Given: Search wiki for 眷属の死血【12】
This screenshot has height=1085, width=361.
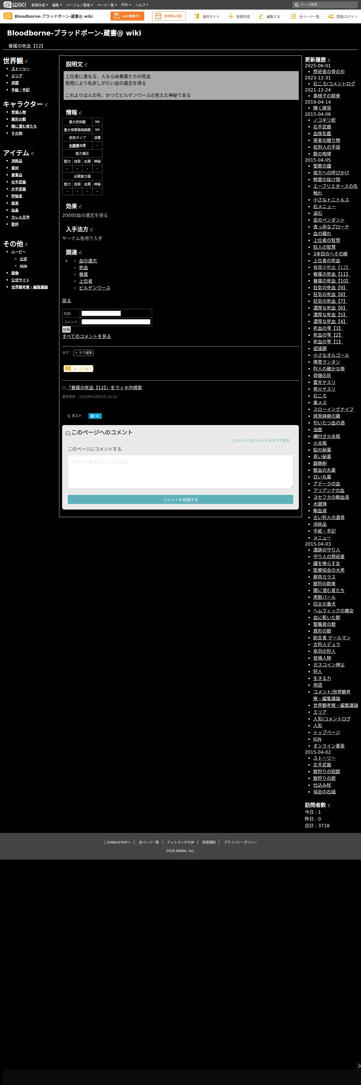Looking at the screenshot, I should 104,388.
